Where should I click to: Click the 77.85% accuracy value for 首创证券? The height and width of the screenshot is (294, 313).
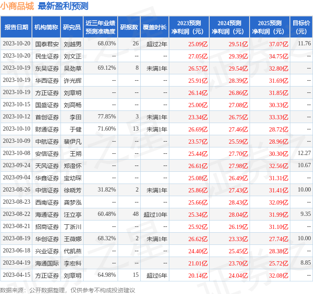pyautogui.click(x=106, y=117)
